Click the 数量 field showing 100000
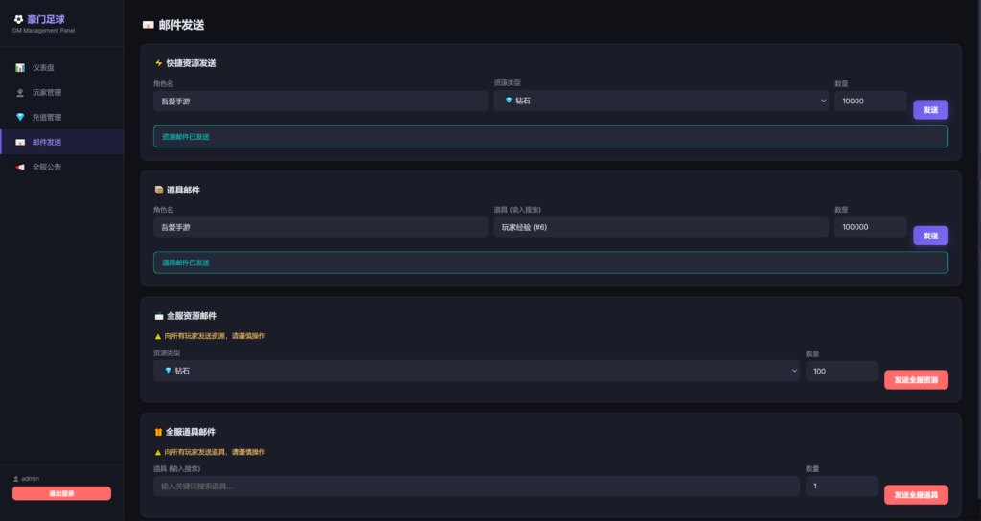This screenshot has width=981, height=521. point(870,227)
